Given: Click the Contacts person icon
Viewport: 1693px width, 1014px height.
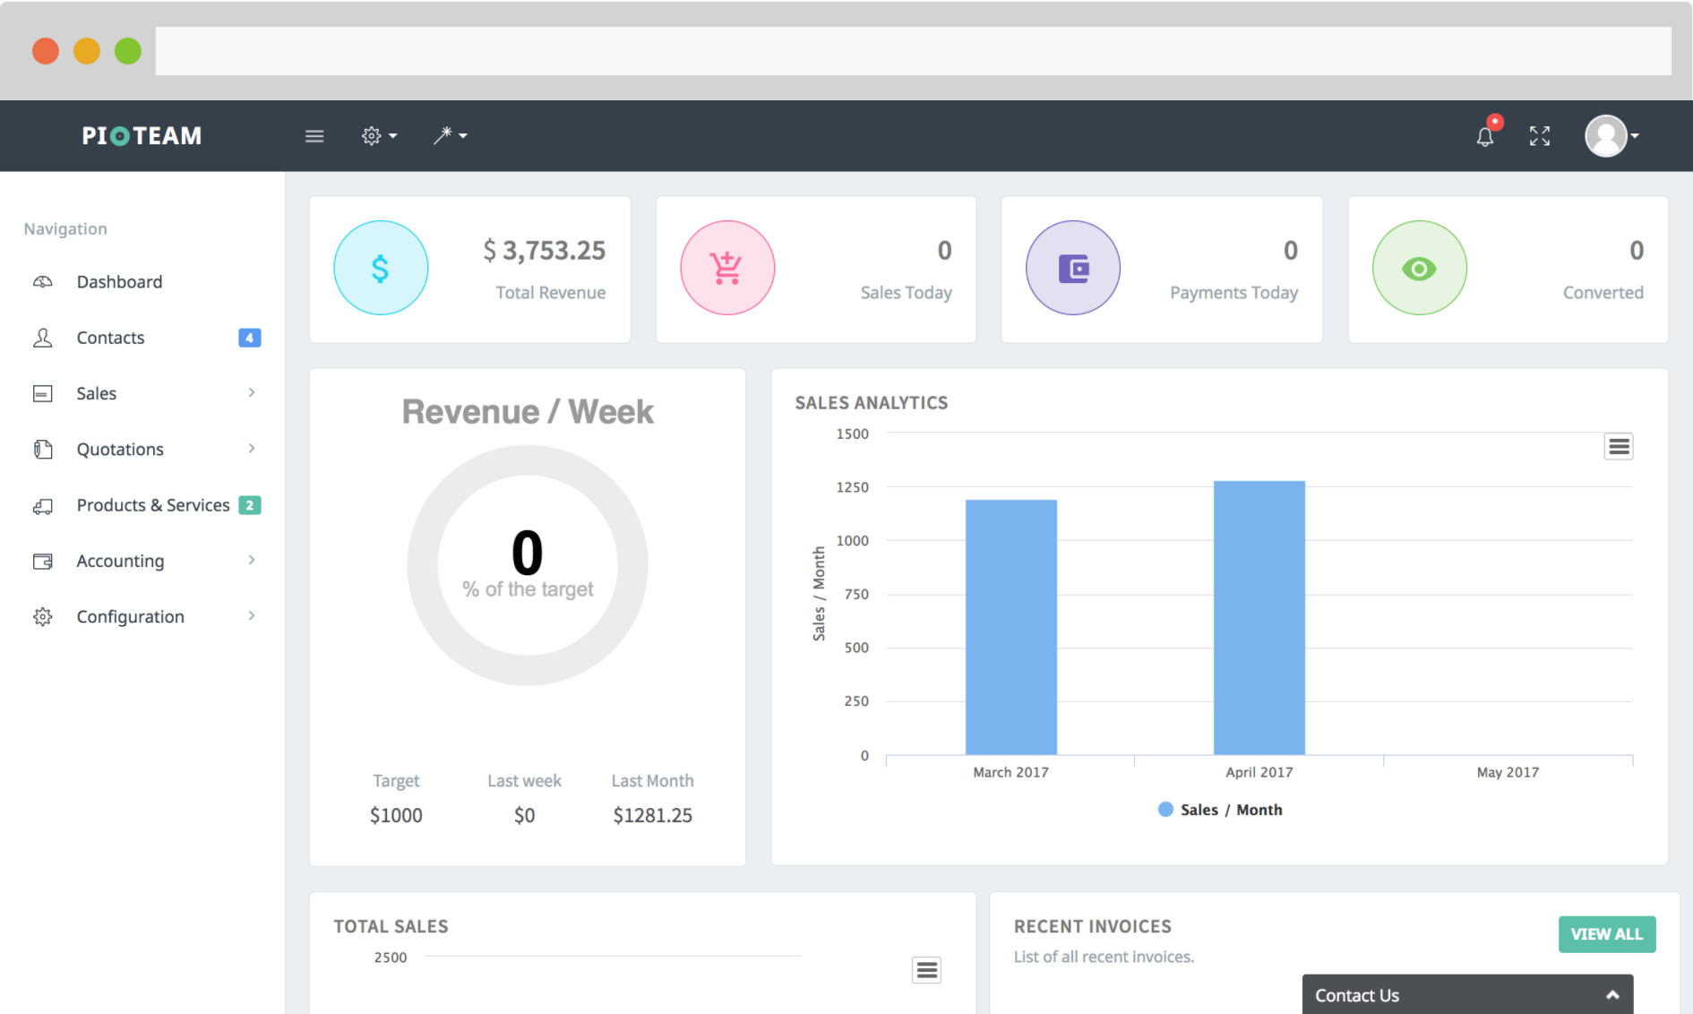Looking at the screenshot, I should point(43,338).
